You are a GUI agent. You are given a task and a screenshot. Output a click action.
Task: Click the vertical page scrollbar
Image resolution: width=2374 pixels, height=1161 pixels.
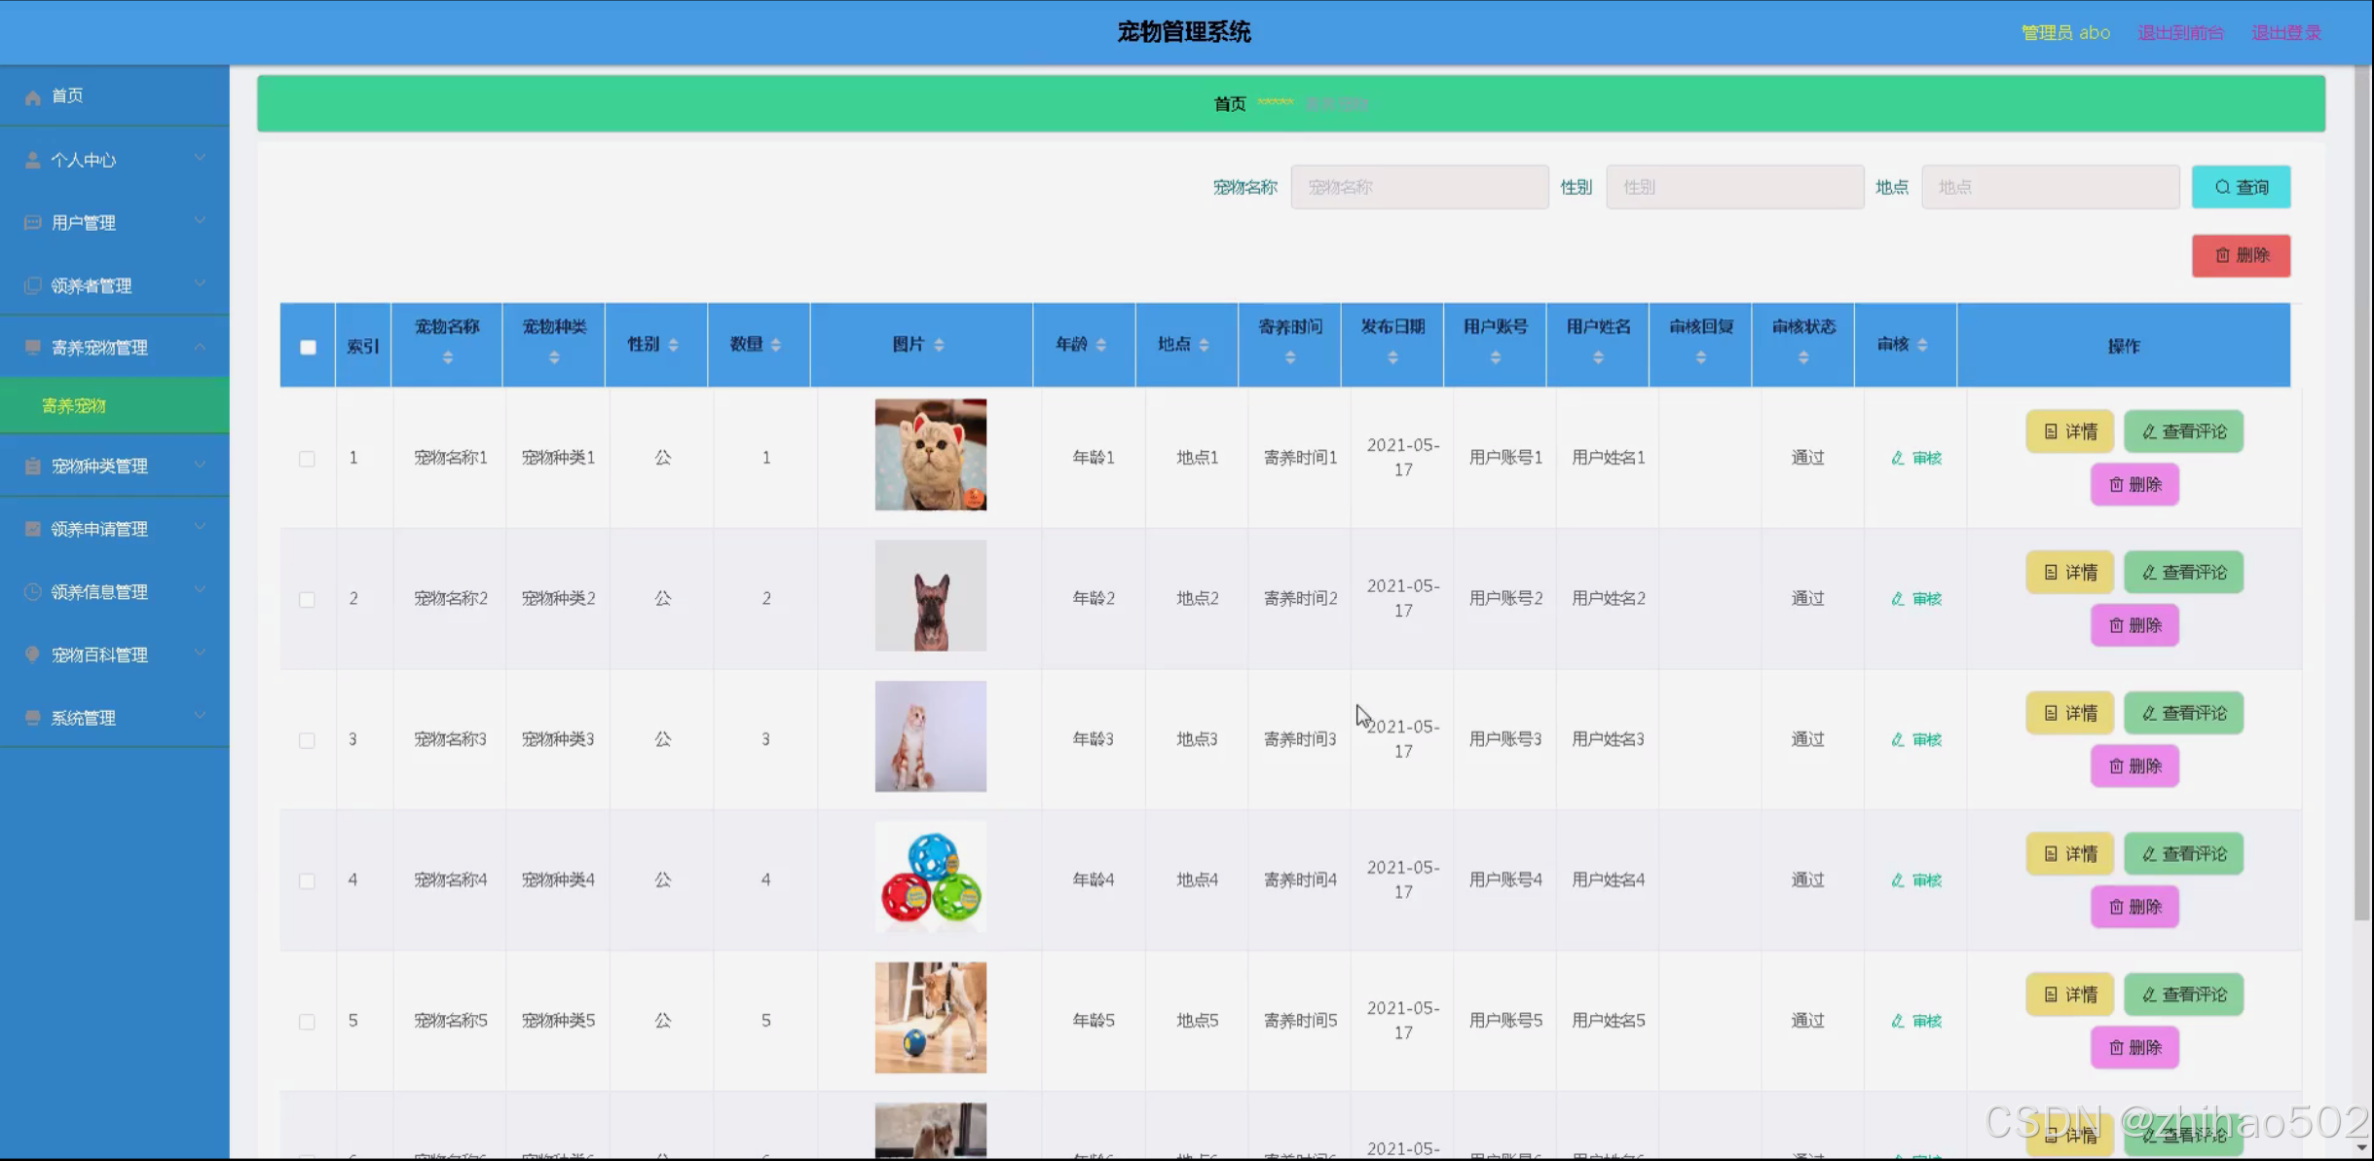(2362, 487)
